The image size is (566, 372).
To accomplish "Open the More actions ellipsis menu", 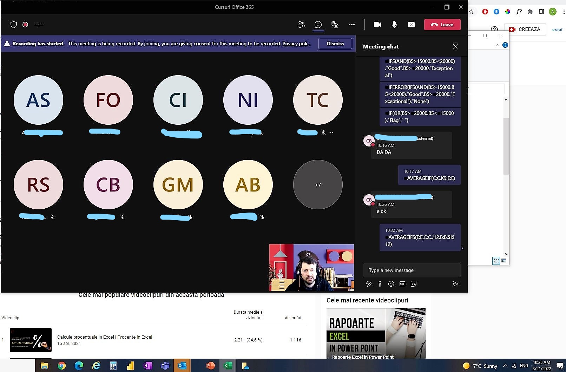I will coord(351,25).
